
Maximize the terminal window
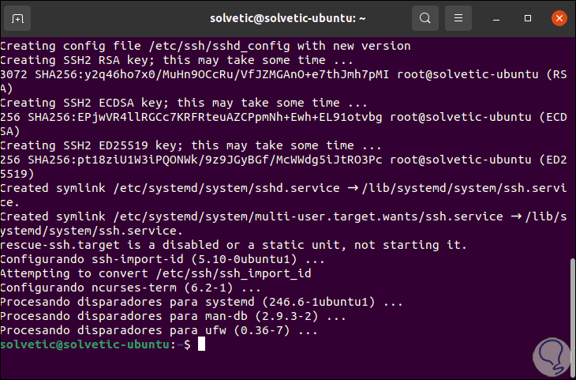(x=528, y=17)
